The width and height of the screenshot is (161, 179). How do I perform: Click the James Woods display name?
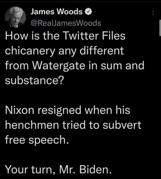coord(56,12)
